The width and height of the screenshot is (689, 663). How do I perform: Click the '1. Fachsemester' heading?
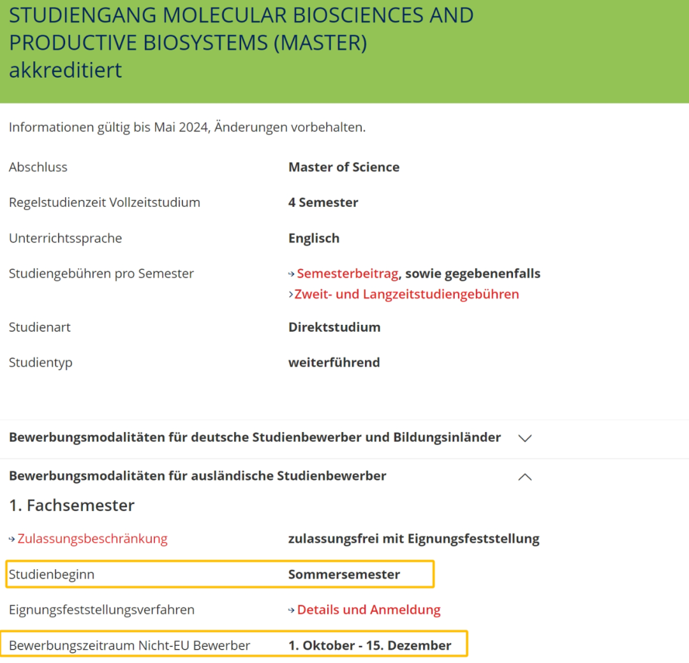point(71,505)
